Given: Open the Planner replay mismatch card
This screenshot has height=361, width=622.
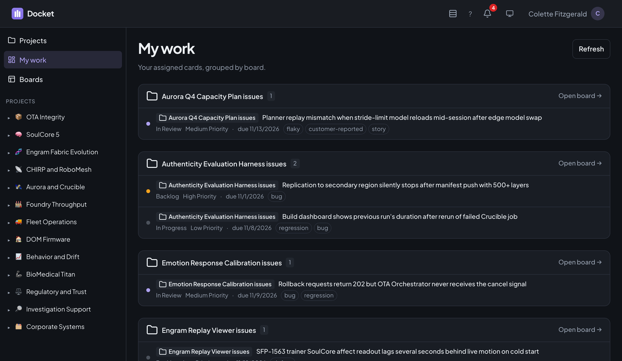Looking at the screenshot, I should pos(402,117).
